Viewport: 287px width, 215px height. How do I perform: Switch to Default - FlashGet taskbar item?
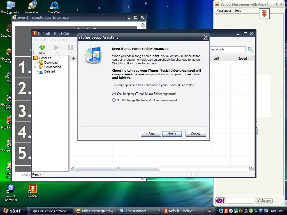click(182, 211)
